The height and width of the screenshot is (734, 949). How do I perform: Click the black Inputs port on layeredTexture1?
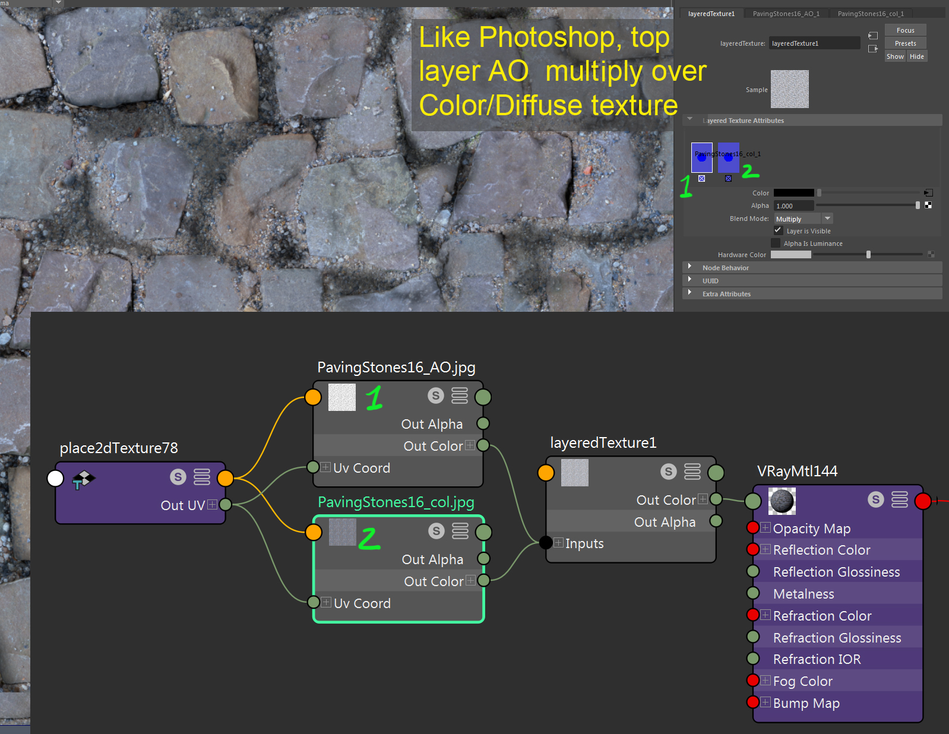pyautogui.click(x=546, y=542)
